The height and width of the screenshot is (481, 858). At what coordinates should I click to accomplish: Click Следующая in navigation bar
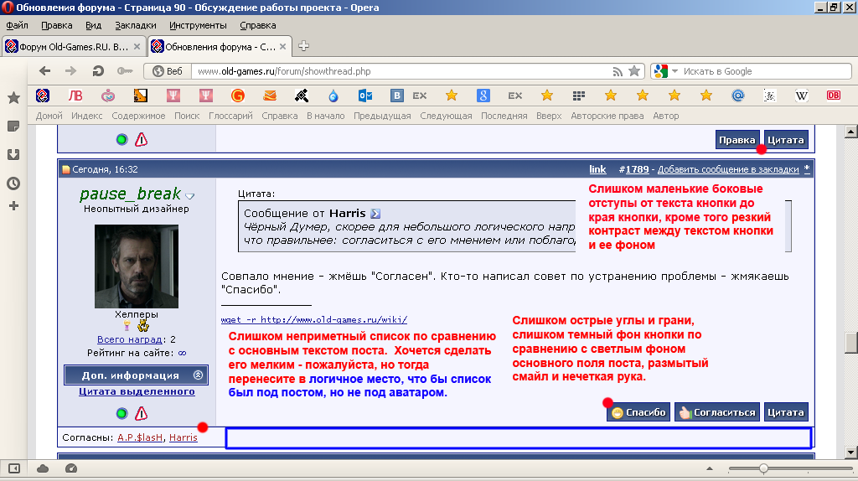(446, 116)
